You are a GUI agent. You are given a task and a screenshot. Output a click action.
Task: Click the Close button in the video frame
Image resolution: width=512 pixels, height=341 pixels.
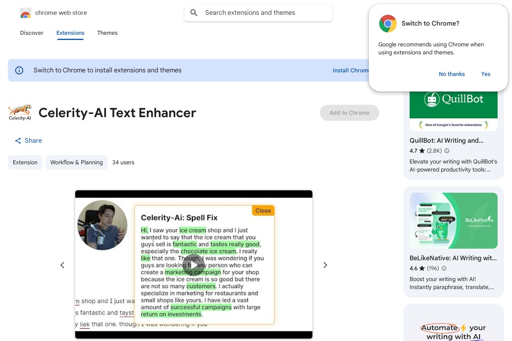(x=263, y=211)
